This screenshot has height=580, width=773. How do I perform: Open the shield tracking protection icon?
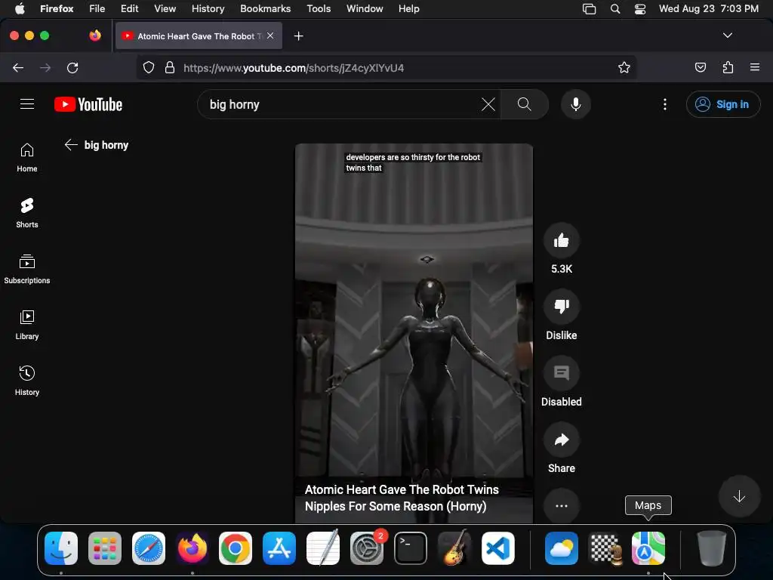pyautogui.click(x=149, y=67)
